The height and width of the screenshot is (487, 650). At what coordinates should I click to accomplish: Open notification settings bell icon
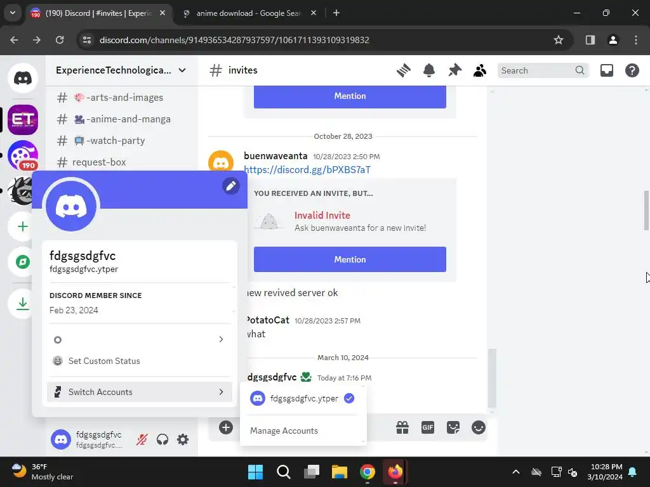(429, 70)
